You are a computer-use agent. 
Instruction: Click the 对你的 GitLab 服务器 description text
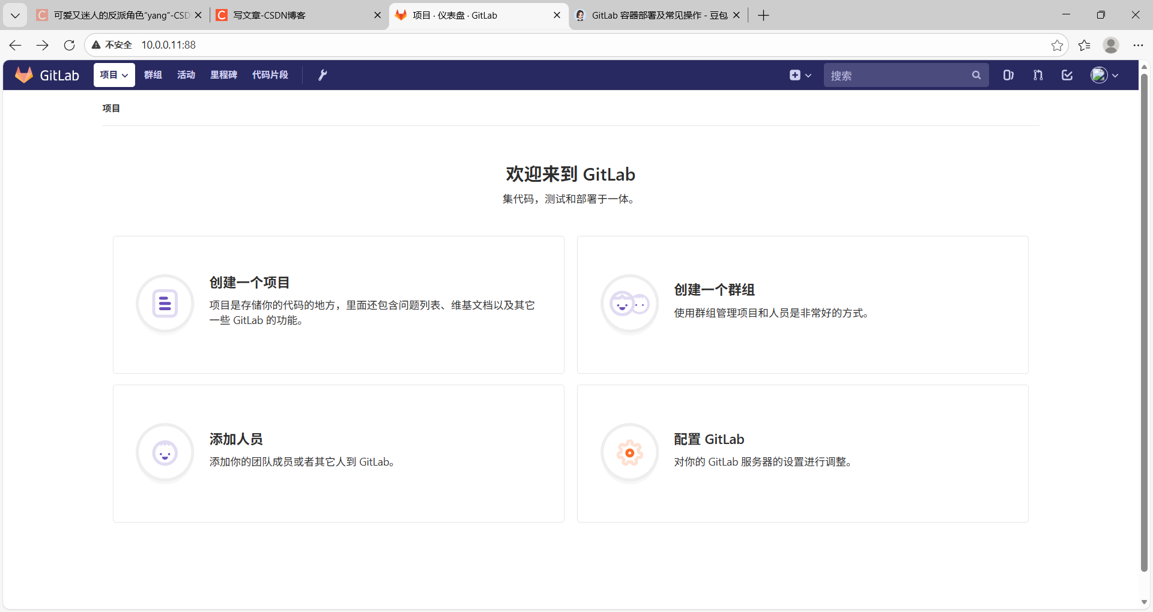point(764,462)
